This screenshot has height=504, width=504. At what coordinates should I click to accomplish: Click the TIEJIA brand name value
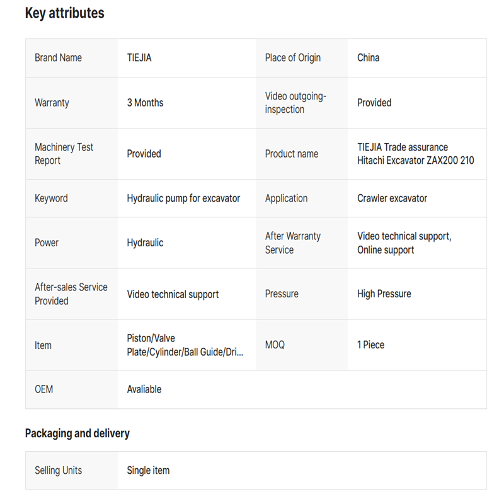tap(139, 58)
